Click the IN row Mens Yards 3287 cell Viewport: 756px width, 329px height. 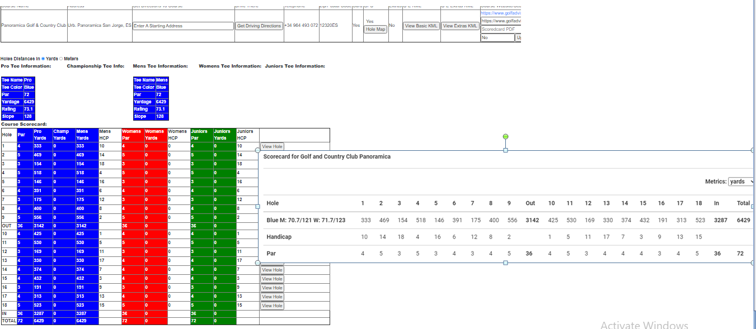87,314
